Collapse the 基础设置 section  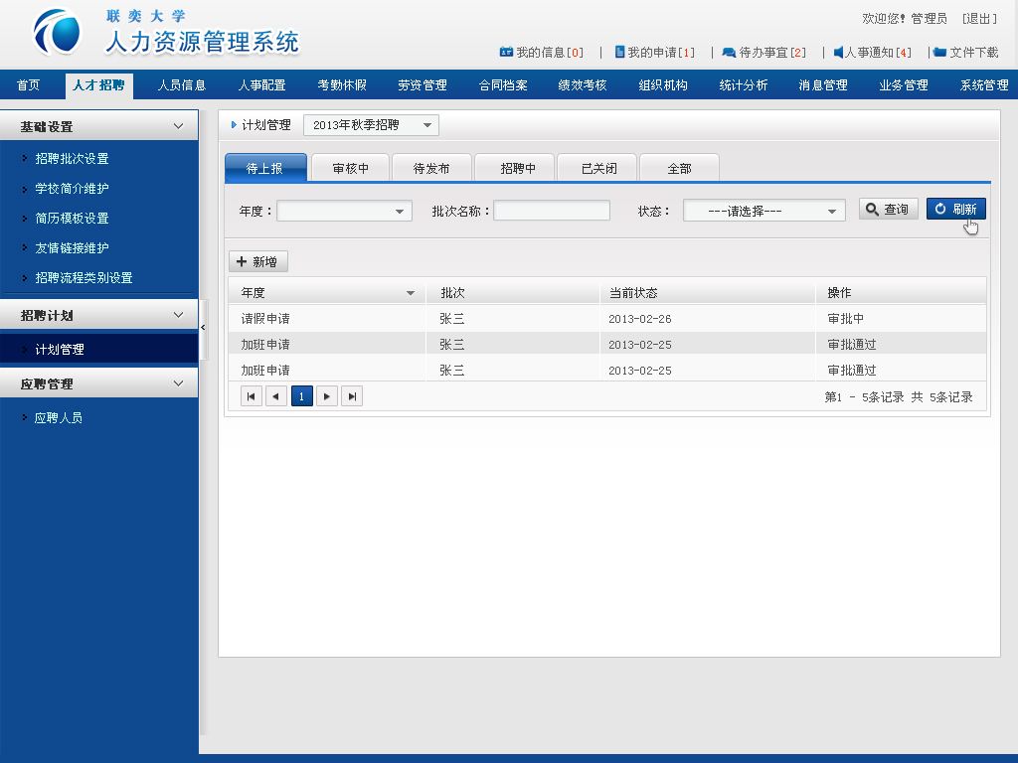tap(178, 126)
